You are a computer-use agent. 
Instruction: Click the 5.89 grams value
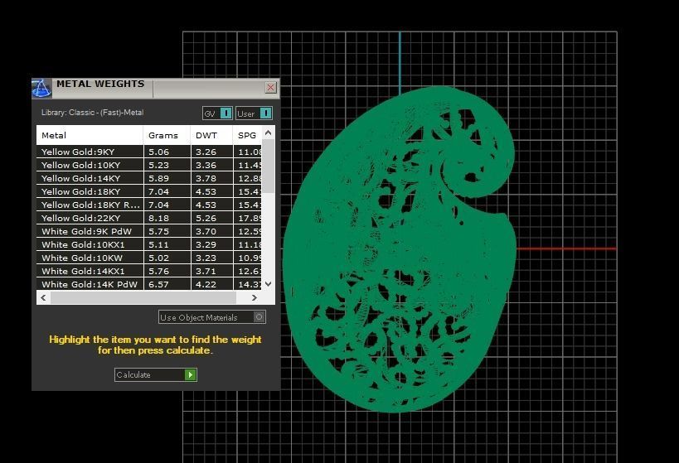[158, 178]
